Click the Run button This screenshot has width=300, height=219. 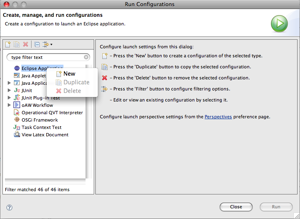(276, 207)
